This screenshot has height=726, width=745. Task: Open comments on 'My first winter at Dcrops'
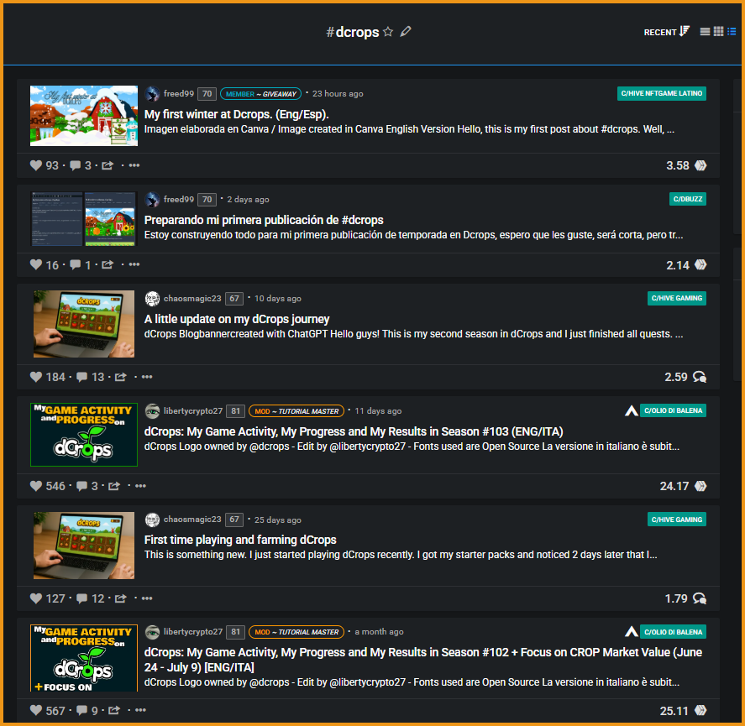tap(75, 165)
